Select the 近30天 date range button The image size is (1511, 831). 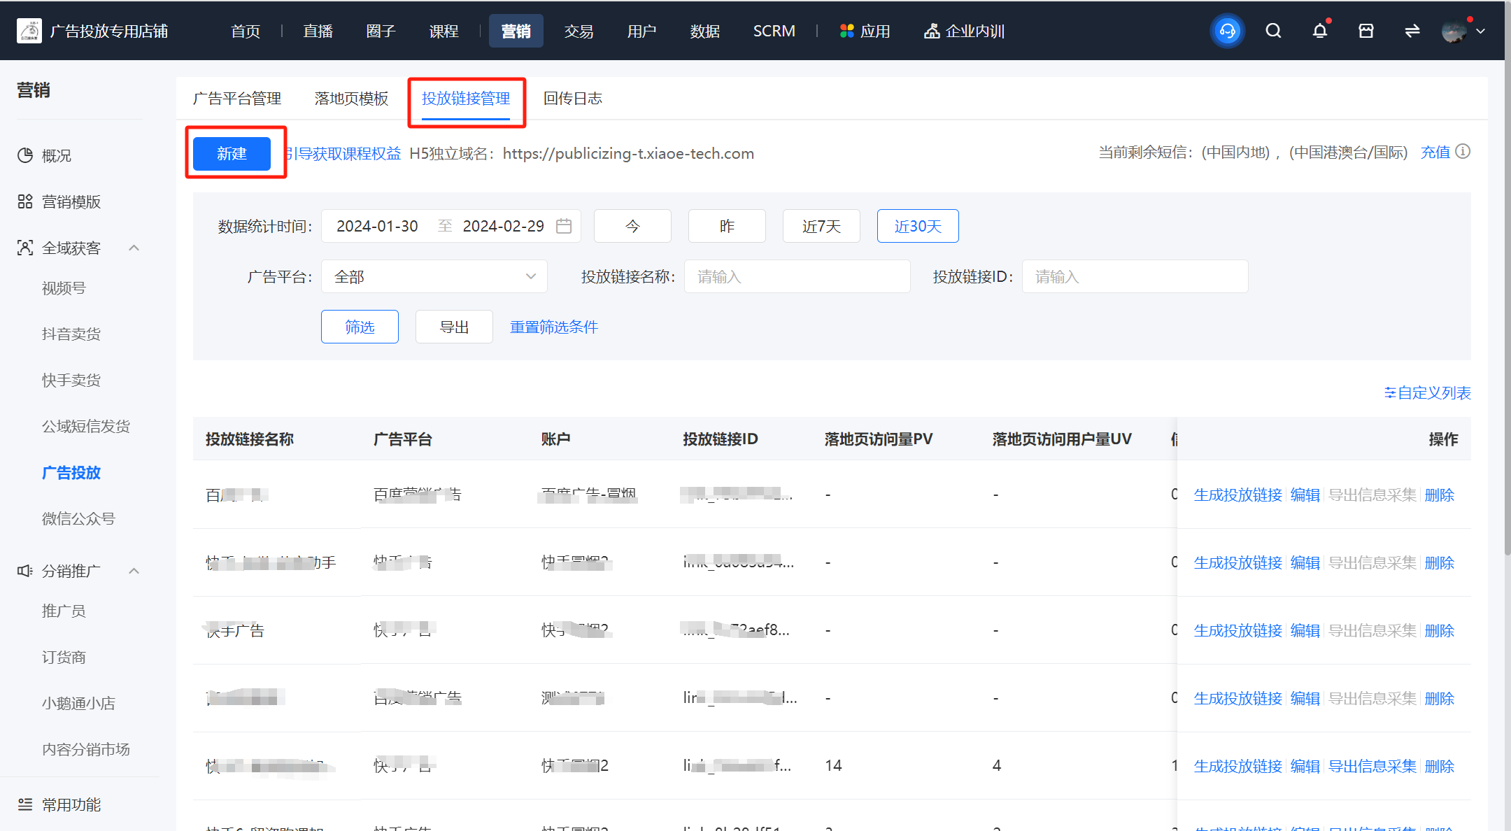(918, 226)
